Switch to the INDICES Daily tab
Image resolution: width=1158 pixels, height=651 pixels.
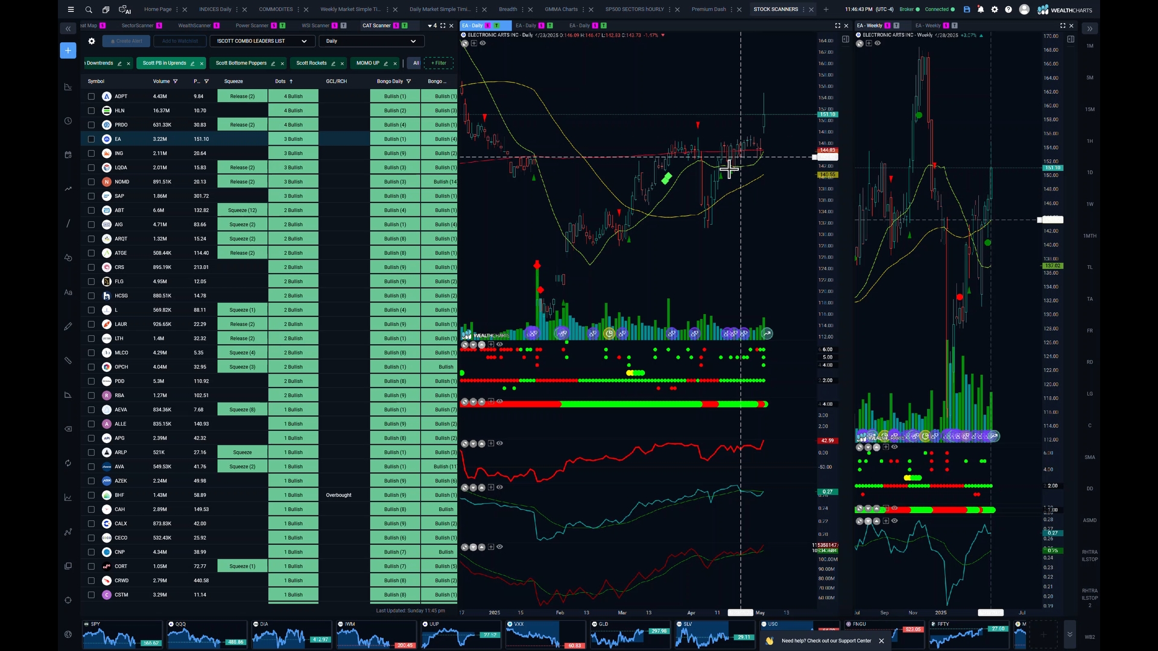(215, 10)
